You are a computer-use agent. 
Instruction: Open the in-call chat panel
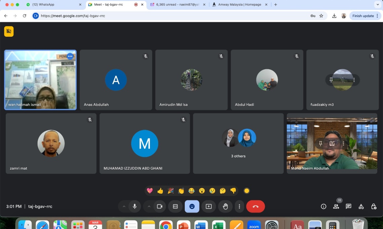pos(348,206)
